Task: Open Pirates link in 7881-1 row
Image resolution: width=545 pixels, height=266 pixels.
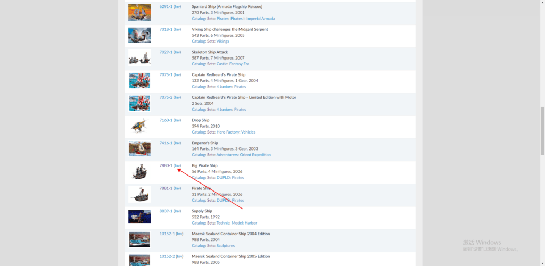Action: [238, 201]
